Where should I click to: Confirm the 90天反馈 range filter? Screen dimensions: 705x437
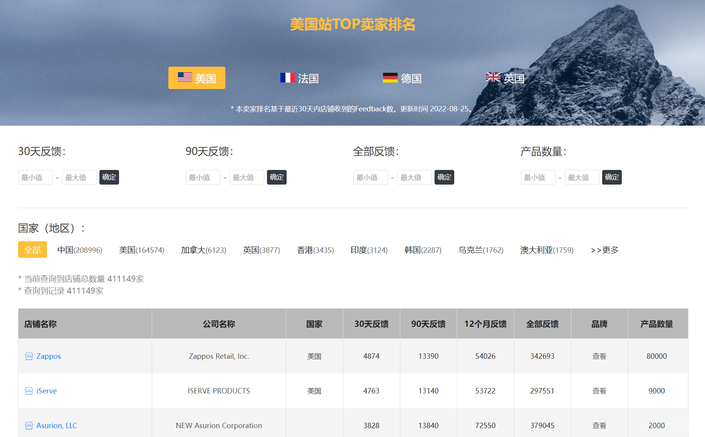click(x=277, y=177)
